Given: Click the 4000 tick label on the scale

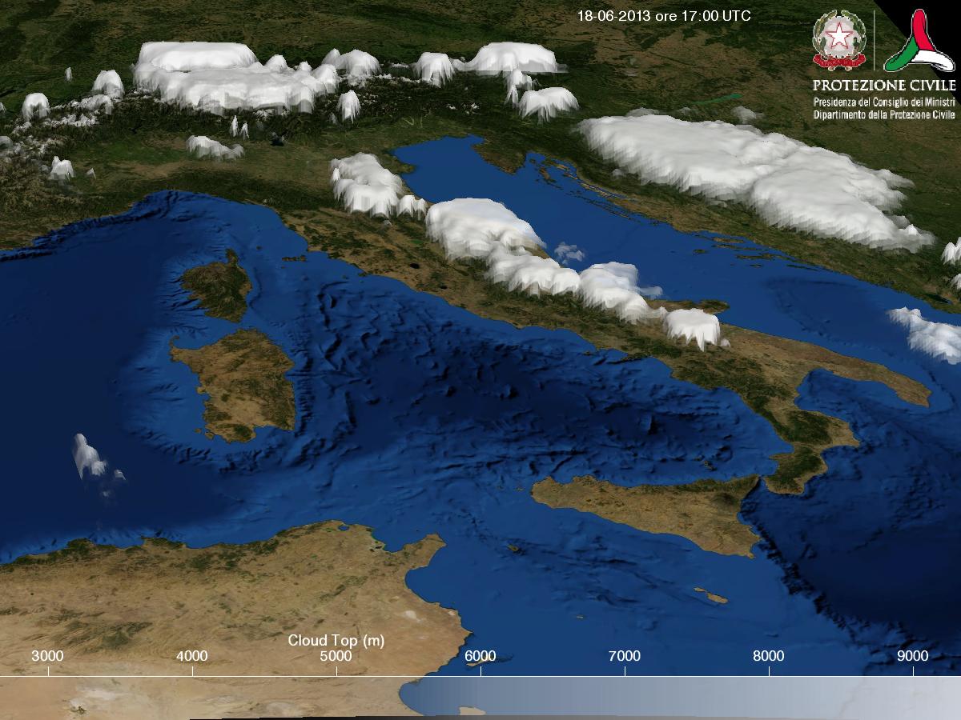Looking at the screenshot, I should pos(191,656).
